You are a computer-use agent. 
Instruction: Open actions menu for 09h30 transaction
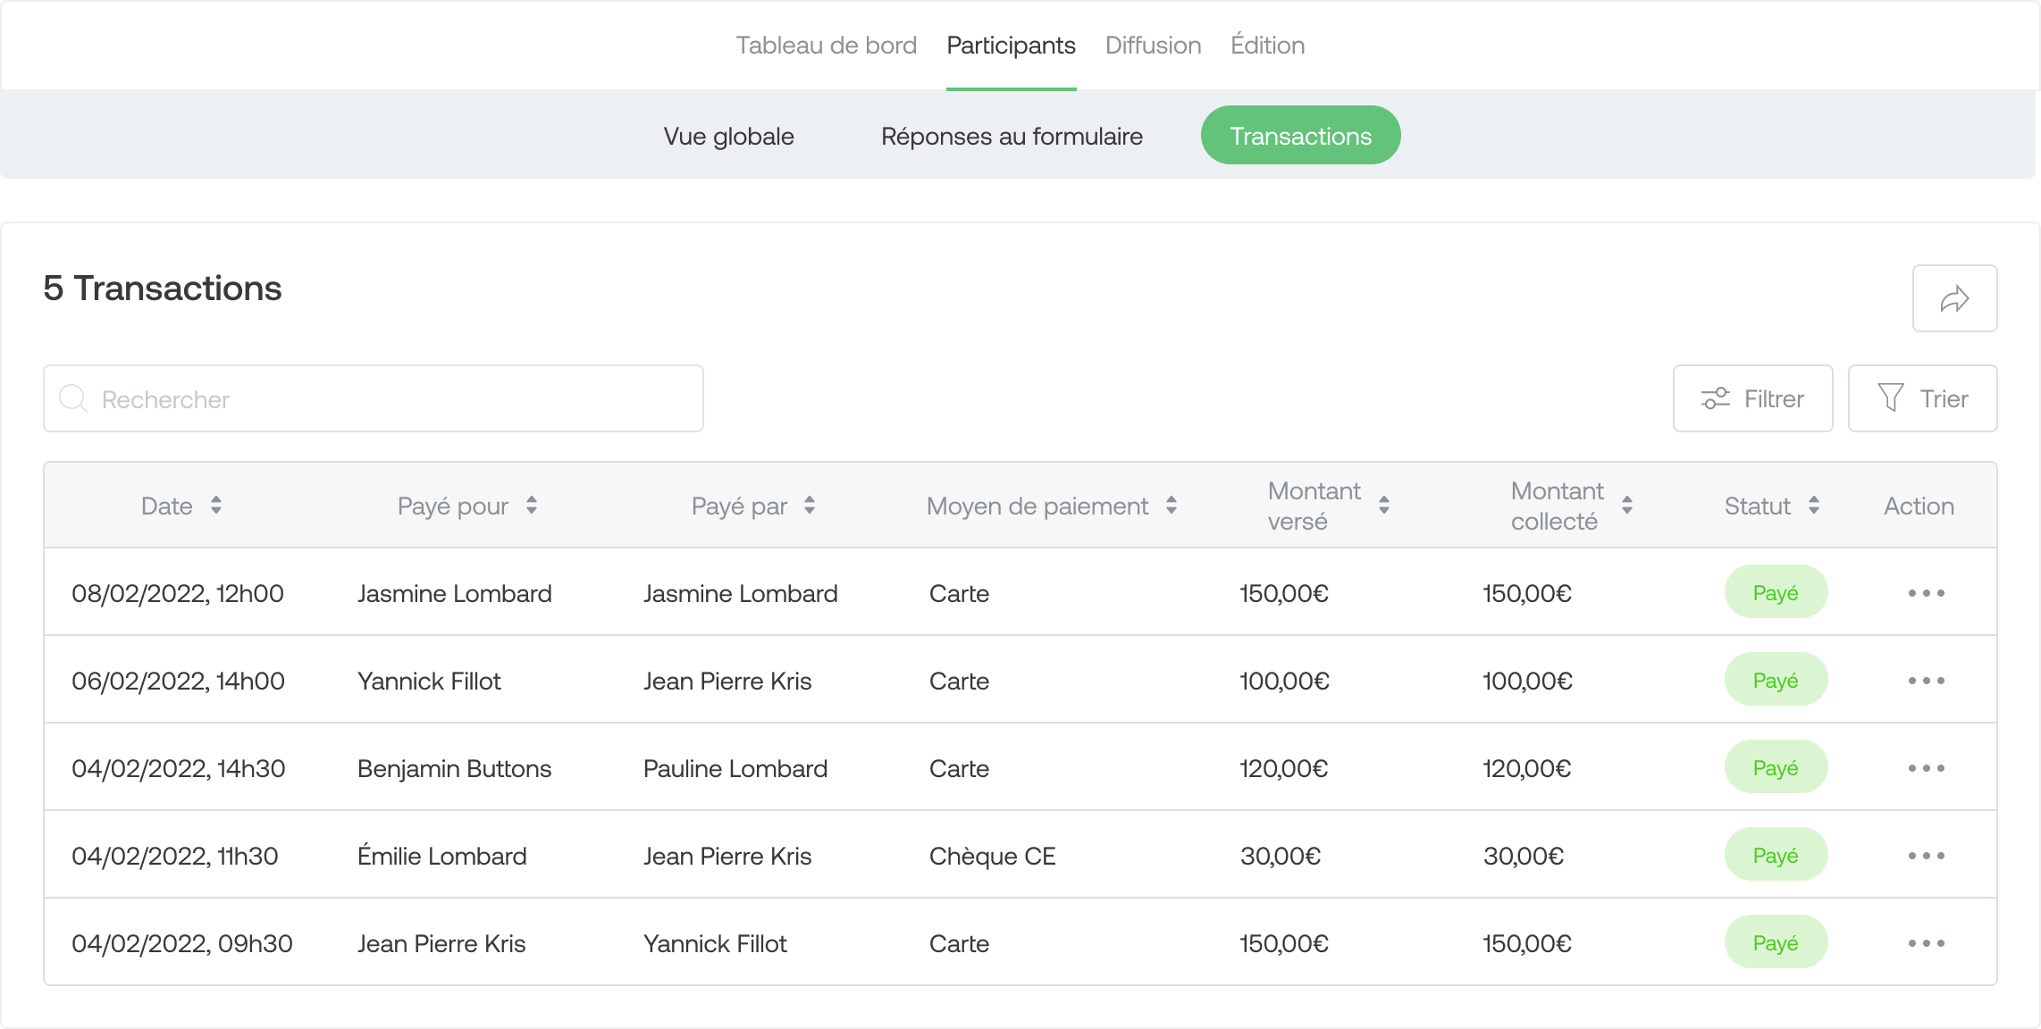(x=1926, y=943)
